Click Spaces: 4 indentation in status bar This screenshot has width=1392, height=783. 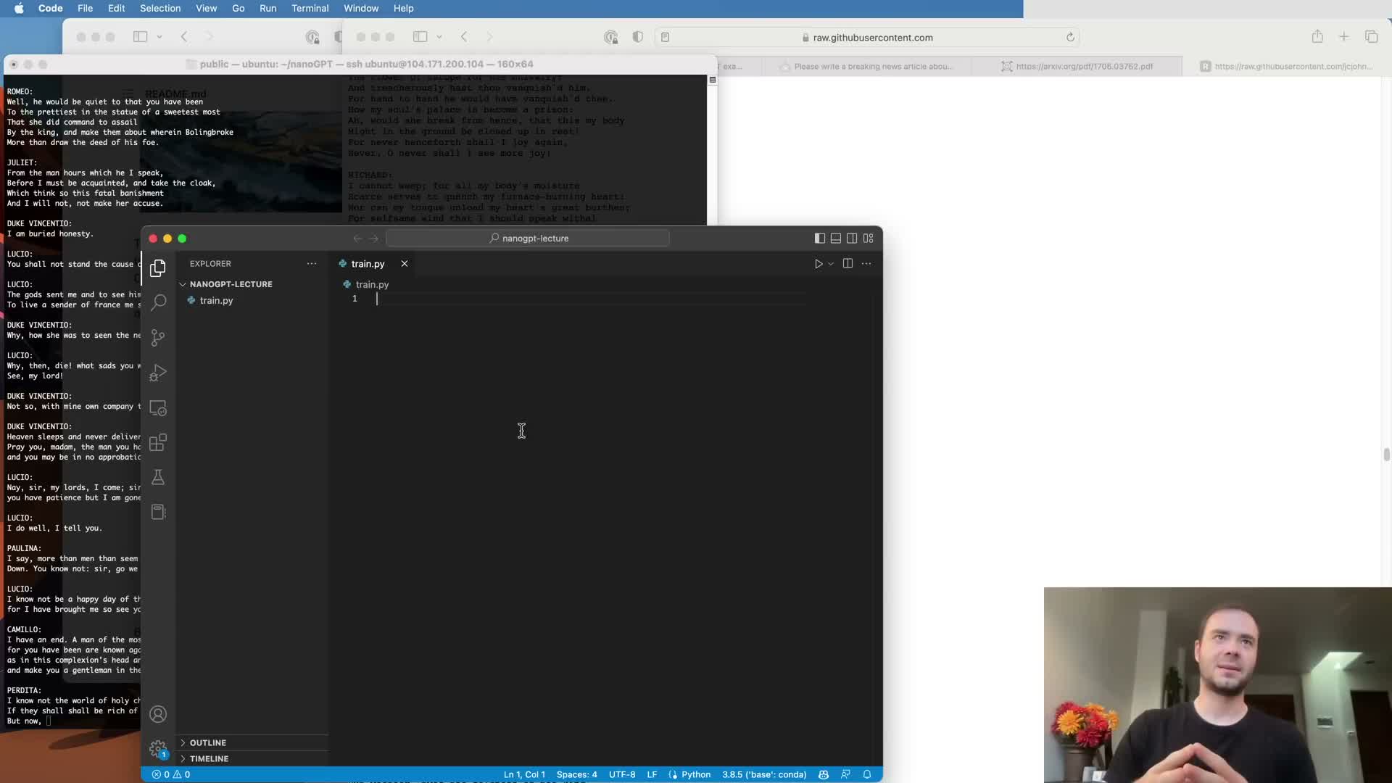[x=576, y=774]
